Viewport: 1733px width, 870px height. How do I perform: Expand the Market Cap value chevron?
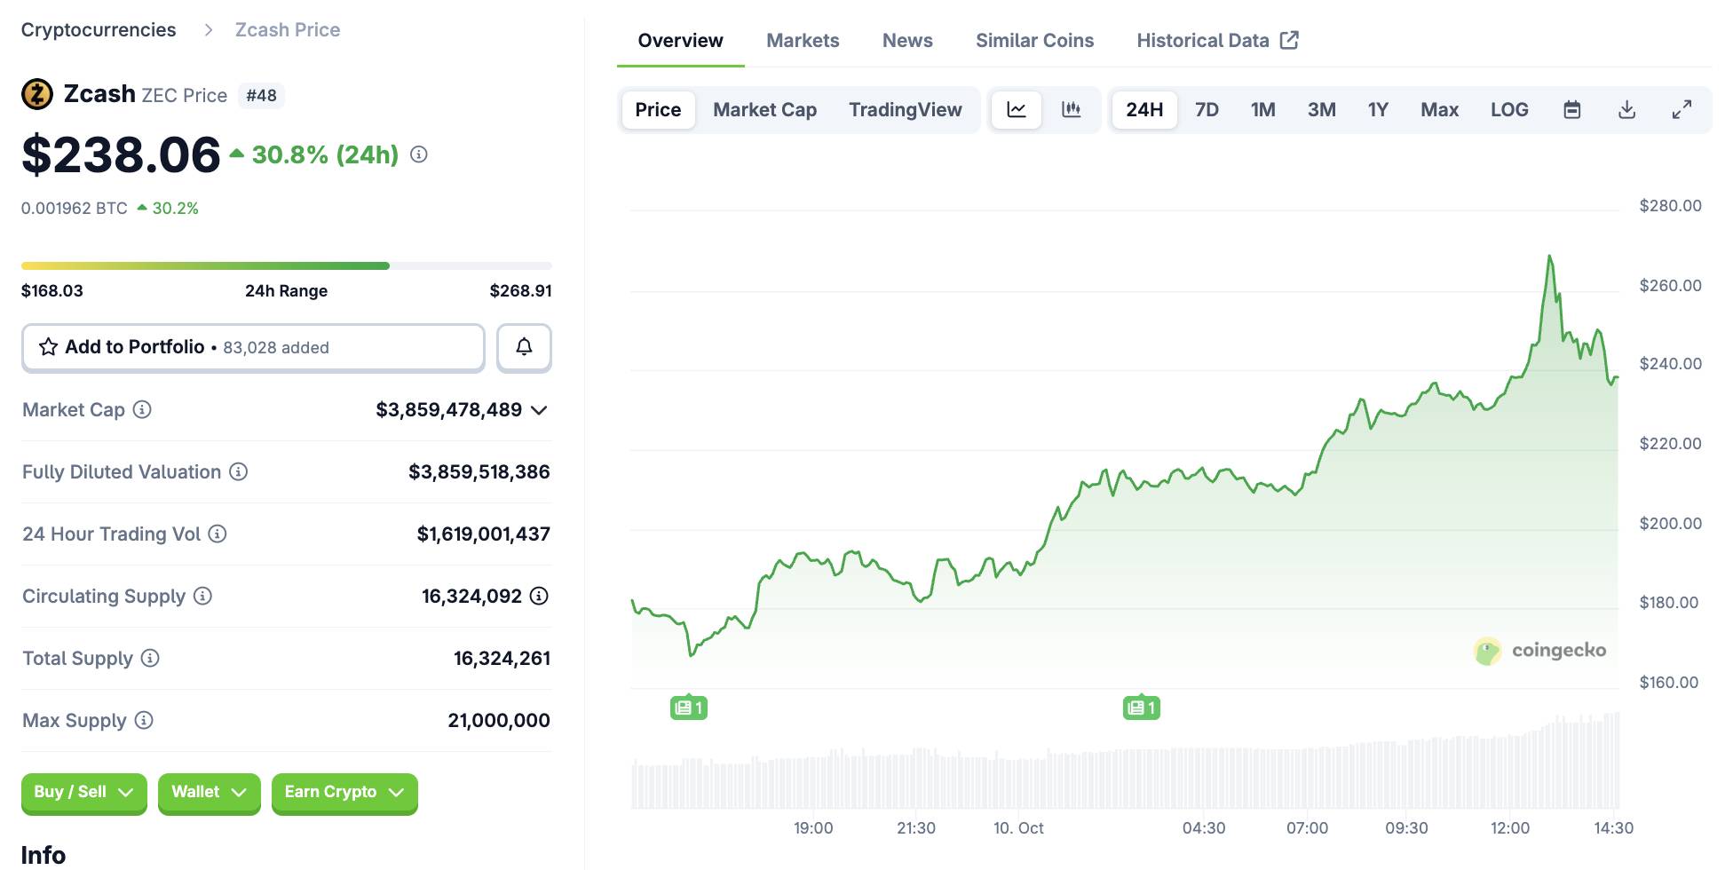point(539,410)
